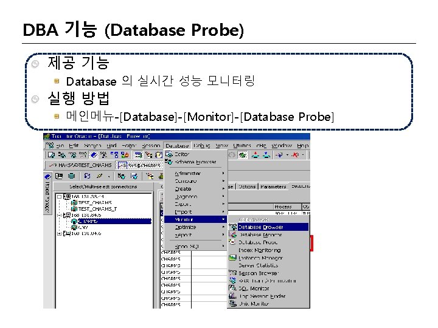Open the Window menu
Screen dimensions: 438x328
(x=282, y=146)
